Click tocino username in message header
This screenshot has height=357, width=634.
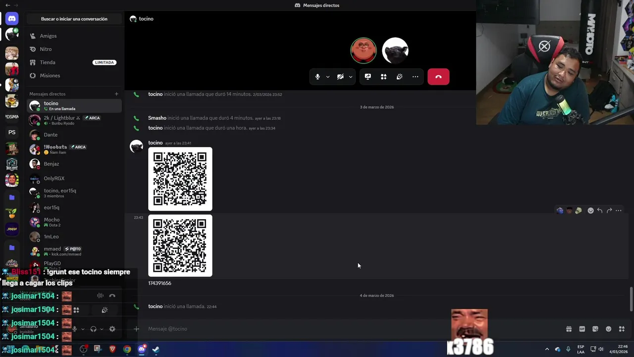156,143
